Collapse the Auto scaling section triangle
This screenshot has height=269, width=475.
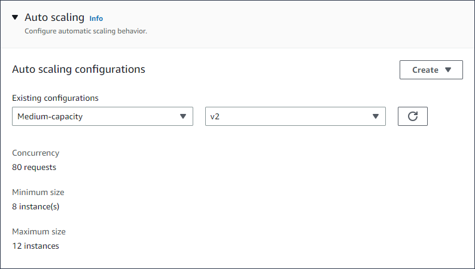(16, 18)
